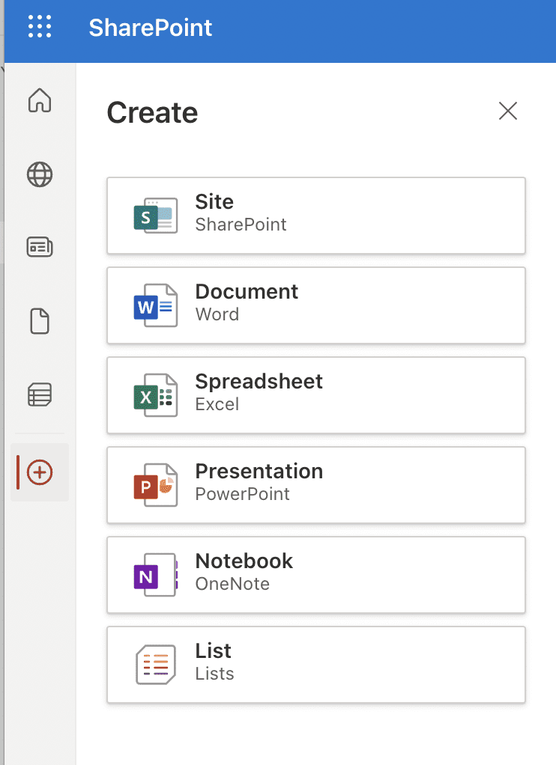The width and height of the screenshot is (556, 765).
Task: Click the PowerPoint icon on Presentation card
Action: pos(155,485)
